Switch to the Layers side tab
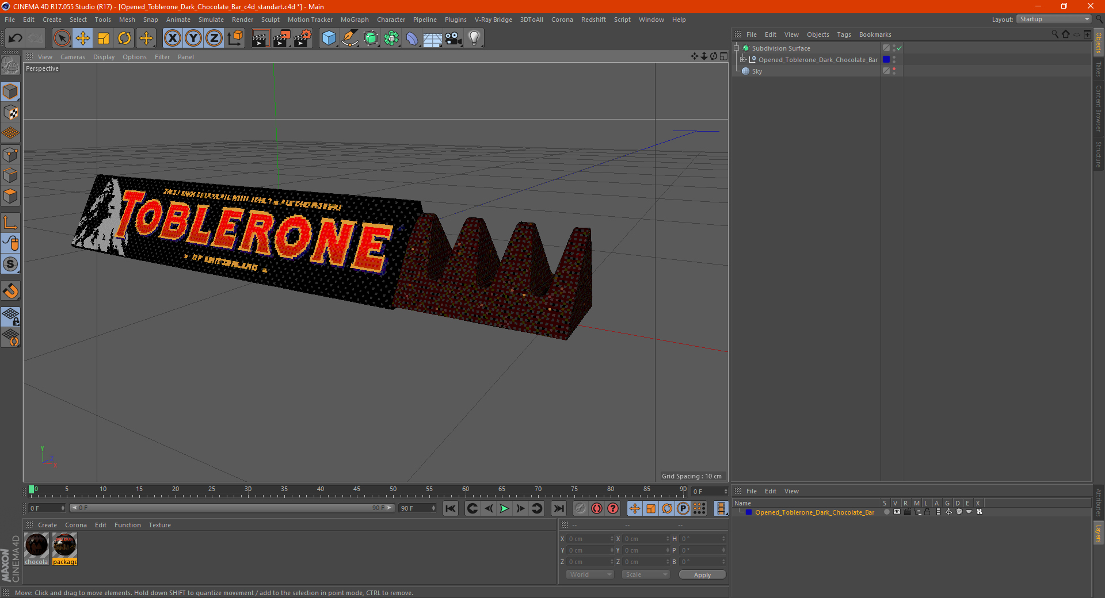This screenshot has height=598, width=1105. (x=1099, y=533)
